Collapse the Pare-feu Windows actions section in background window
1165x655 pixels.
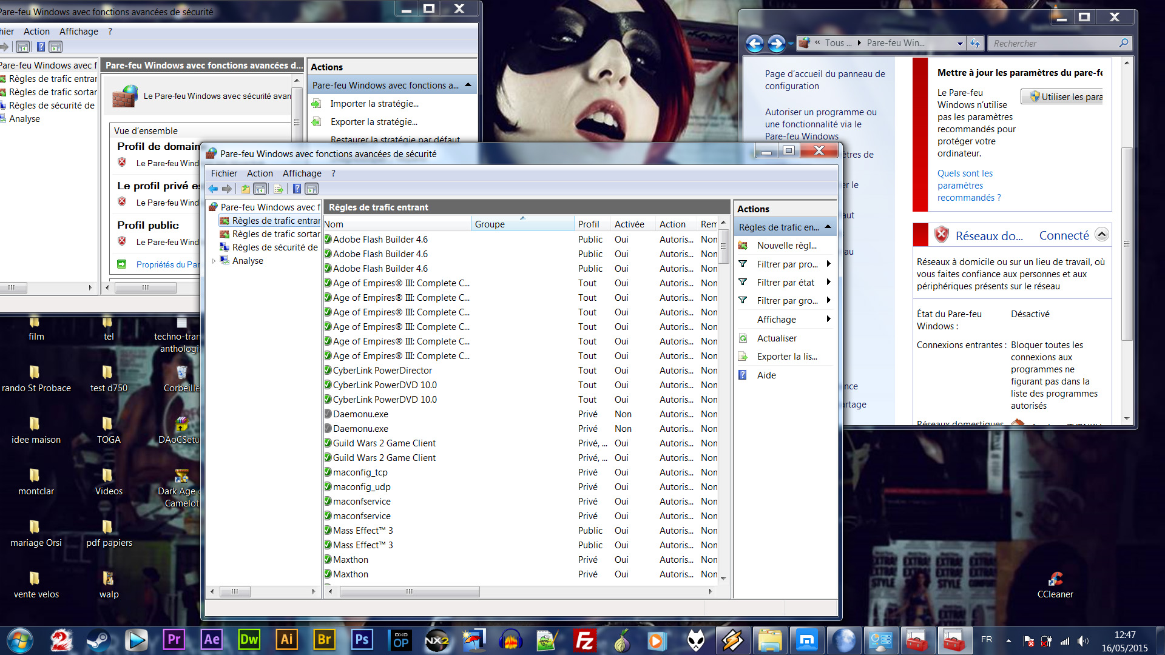(x=468, y=85)
